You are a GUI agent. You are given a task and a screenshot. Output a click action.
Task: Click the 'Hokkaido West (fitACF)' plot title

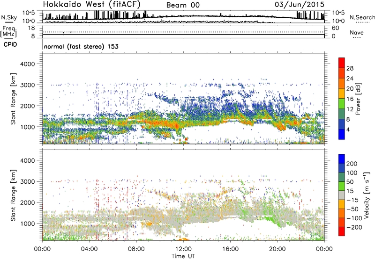[91, 5]
